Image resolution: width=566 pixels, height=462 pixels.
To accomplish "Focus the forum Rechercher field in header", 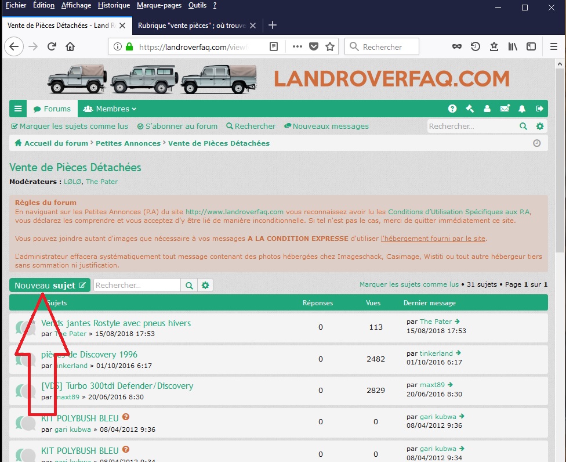I will pos(472,126).
